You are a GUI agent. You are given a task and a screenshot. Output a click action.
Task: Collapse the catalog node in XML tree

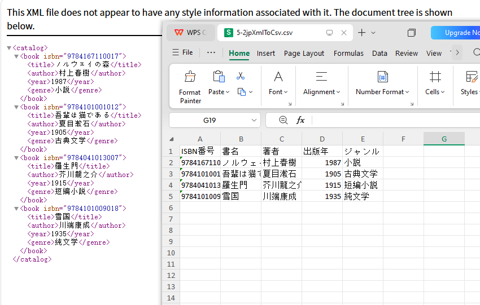pos(9,48)
